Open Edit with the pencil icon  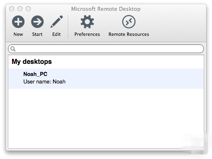57,22
